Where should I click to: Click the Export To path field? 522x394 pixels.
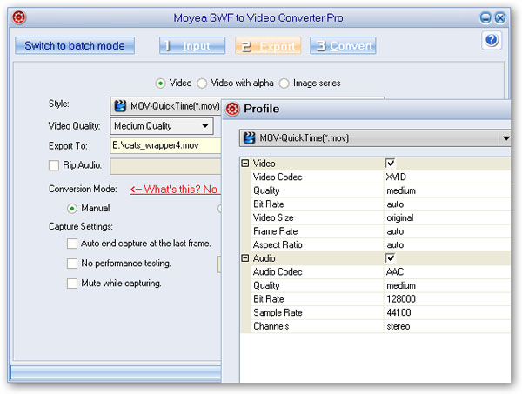point(165,146)
